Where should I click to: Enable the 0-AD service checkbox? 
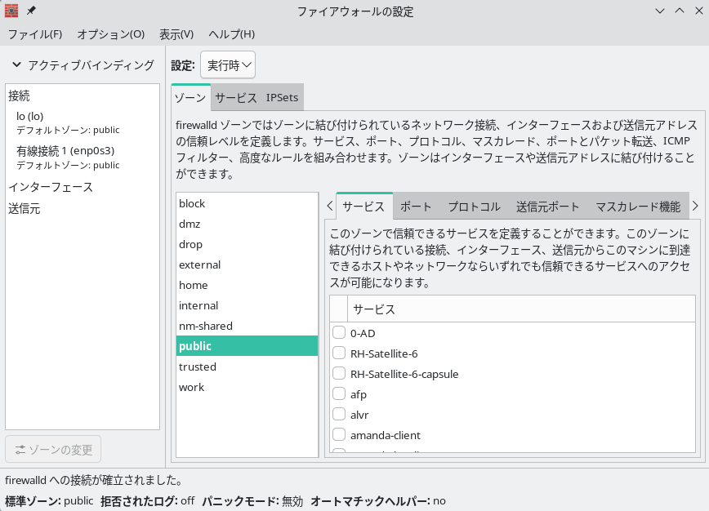(x=339, y=333)
